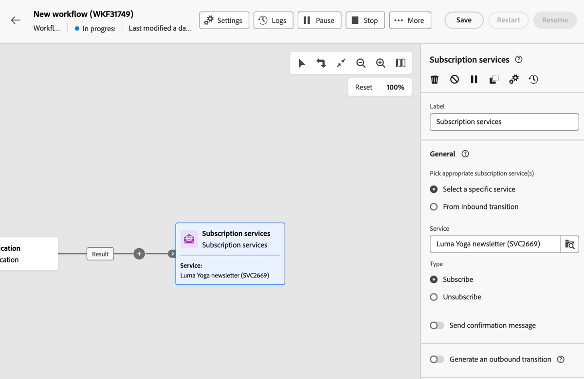Delete the Subscription services activity (trash icon)
The width and height of the screenshot is (584, 379).
tap(434, 79)
